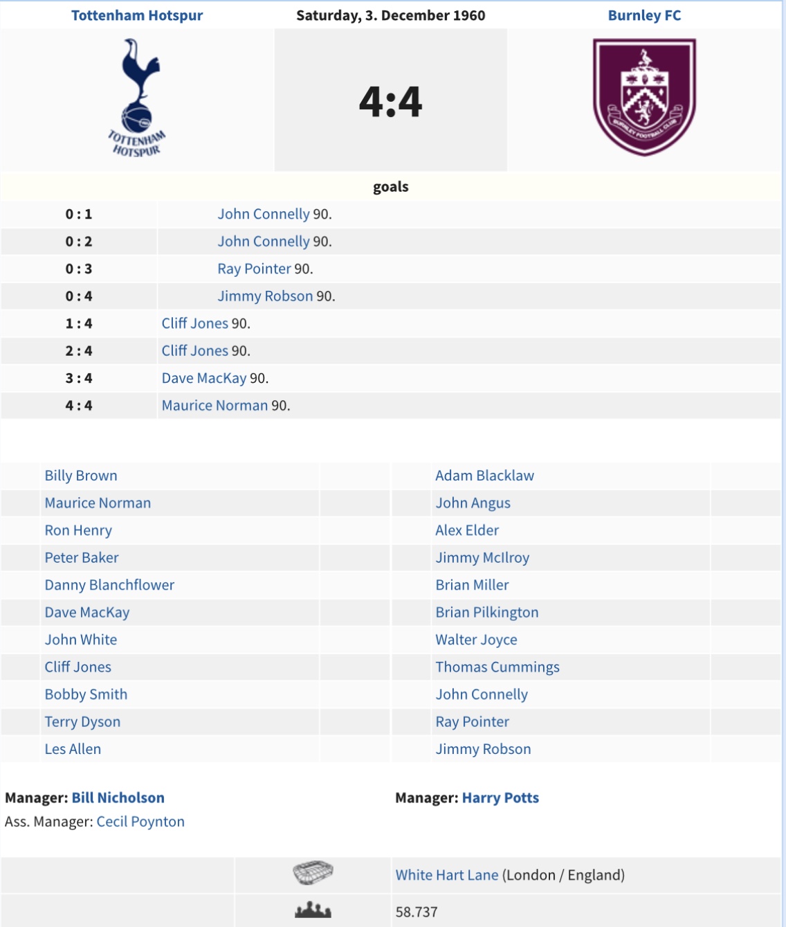
Task: Select Billy Brown in the Tottenham lineup
Action: pos(81,476)
